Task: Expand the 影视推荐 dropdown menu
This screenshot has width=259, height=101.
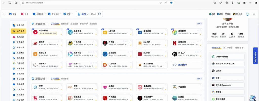Action: (x=39, y=14)
